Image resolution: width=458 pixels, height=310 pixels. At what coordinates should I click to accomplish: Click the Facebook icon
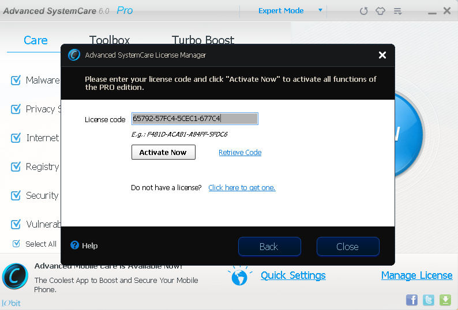tap(412, 300)
